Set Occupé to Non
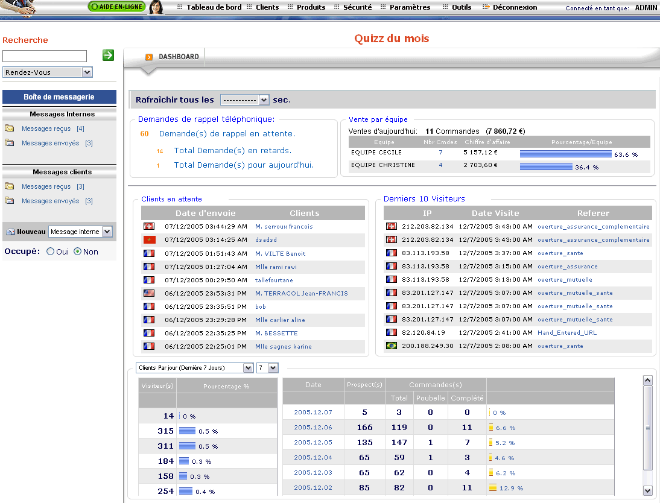Screen dimensions: 660x503 click(x=77, y=251)
